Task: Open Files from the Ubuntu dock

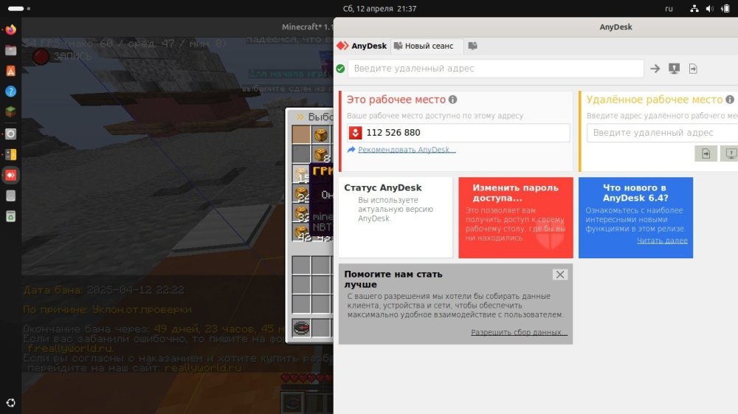Action: 10,50
